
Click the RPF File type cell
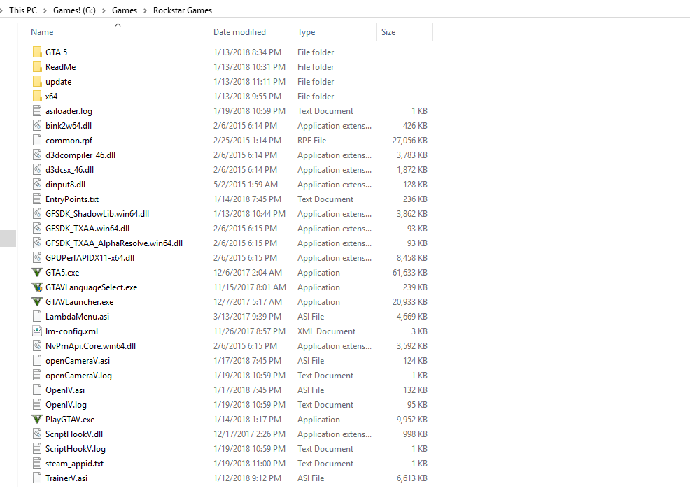tap(311, 141)
